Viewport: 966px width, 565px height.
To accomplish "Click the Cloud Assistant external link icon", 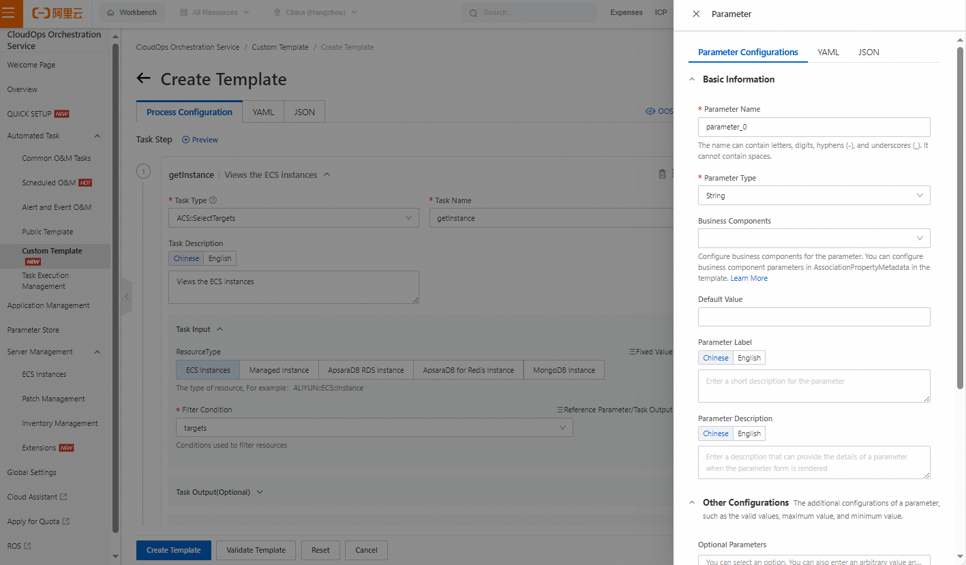I will pyautogui.click(x=63, y=497).
